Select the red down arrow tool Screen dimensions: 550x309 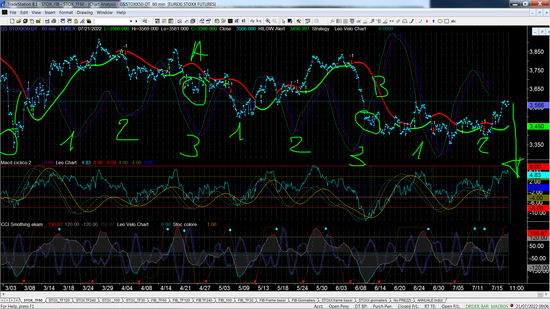coord(427,21)
